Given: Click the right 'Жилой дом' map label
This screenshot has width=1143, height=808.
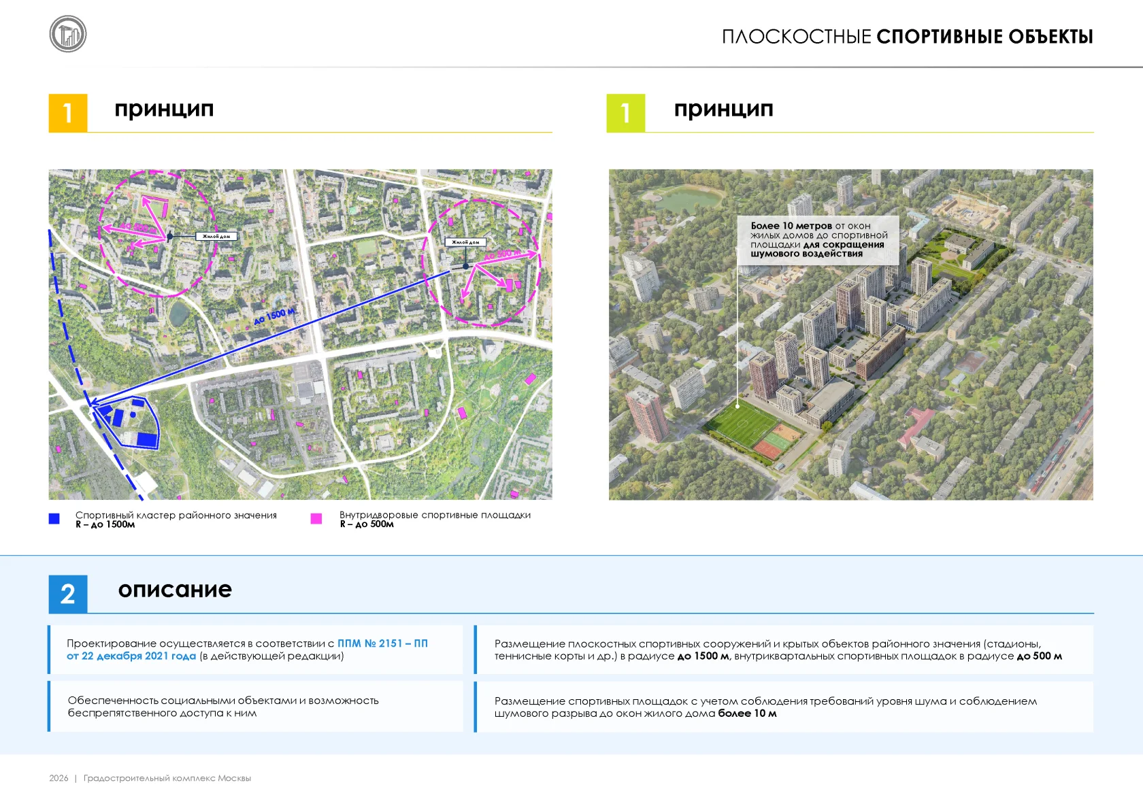Looking at the screenshot, I should (465, 242).
